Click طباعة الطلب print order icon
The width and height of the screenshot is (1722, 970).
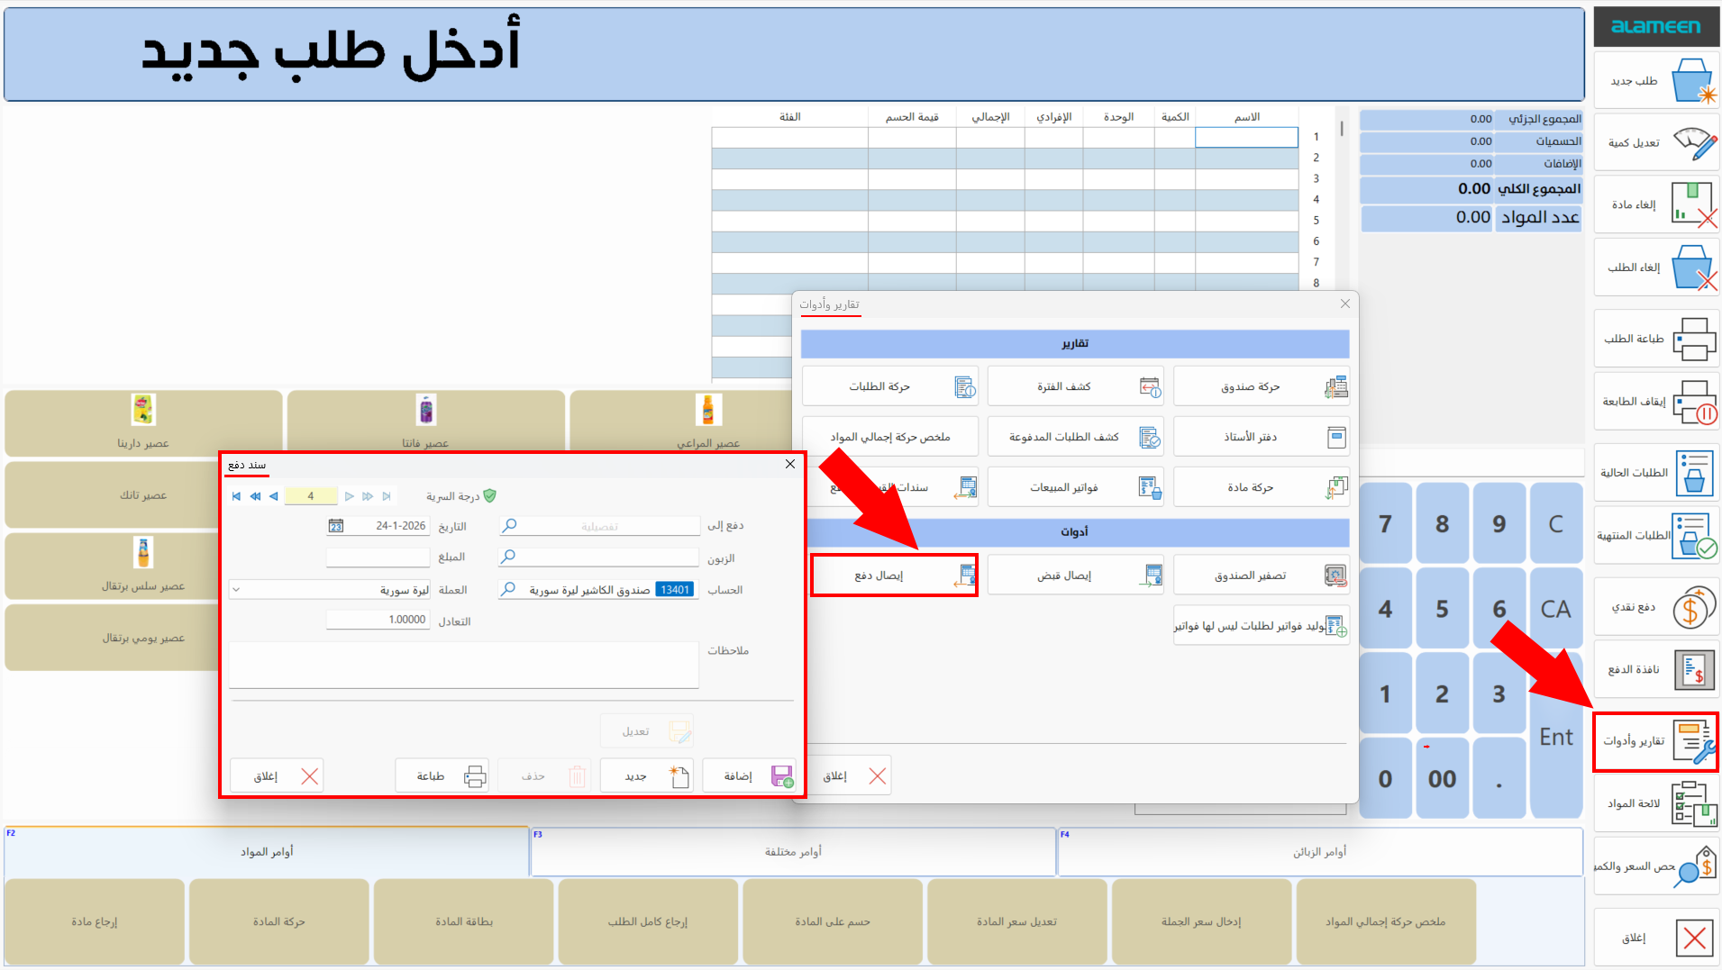click(x=1694, y=339)
